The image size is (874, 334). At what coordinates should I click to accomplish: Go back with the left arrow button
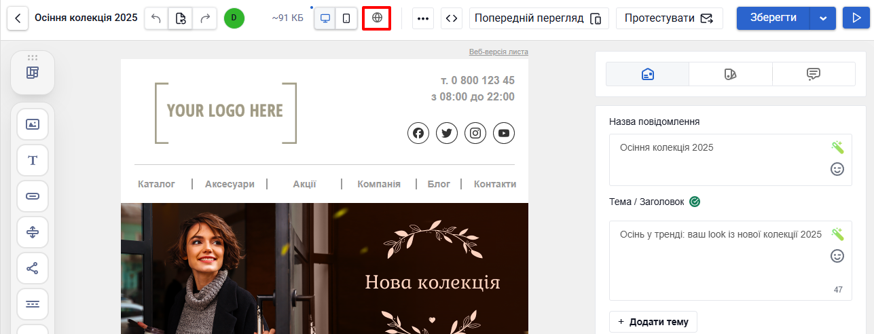[18, 18]
